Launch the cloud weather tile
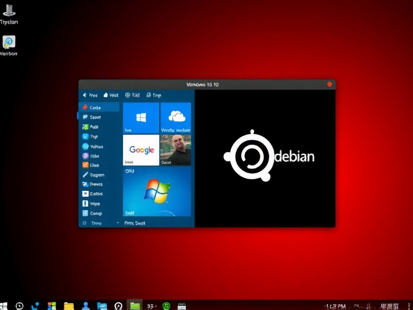 pyautogui.click(x=176, y=117)
